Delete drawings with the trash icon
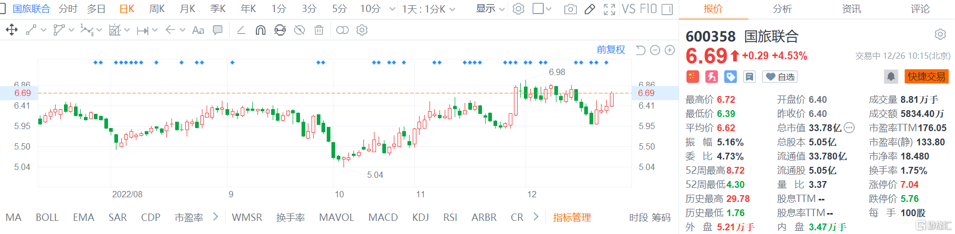 click(319, 30)
